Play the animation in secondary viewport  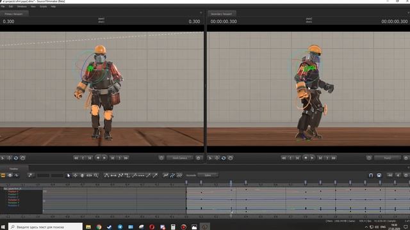pyautogui.click(x=312, y=158)
